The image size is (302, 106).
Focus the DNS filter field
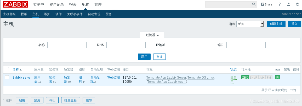[126, 45]
